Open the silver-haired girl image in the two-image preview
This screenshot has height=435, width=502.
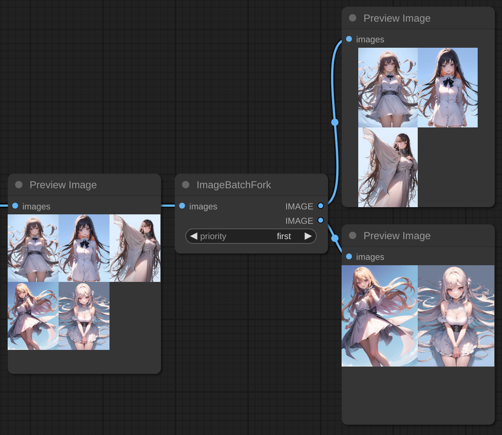coord(456,316)
